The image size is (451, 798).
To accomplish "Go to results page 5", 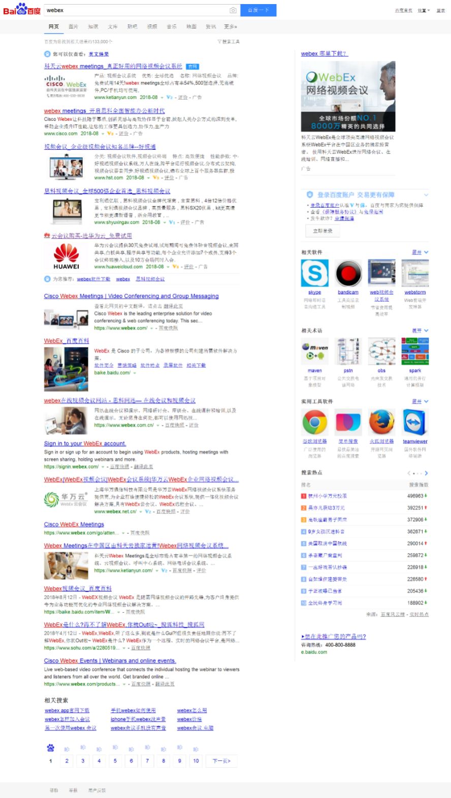I will click(x=115, y=760).
